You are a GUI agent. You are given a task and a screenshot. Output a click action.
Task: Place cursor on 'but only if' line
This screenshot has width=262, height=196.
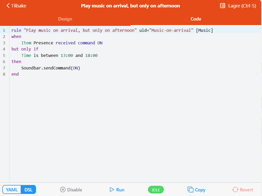point(25,49)
